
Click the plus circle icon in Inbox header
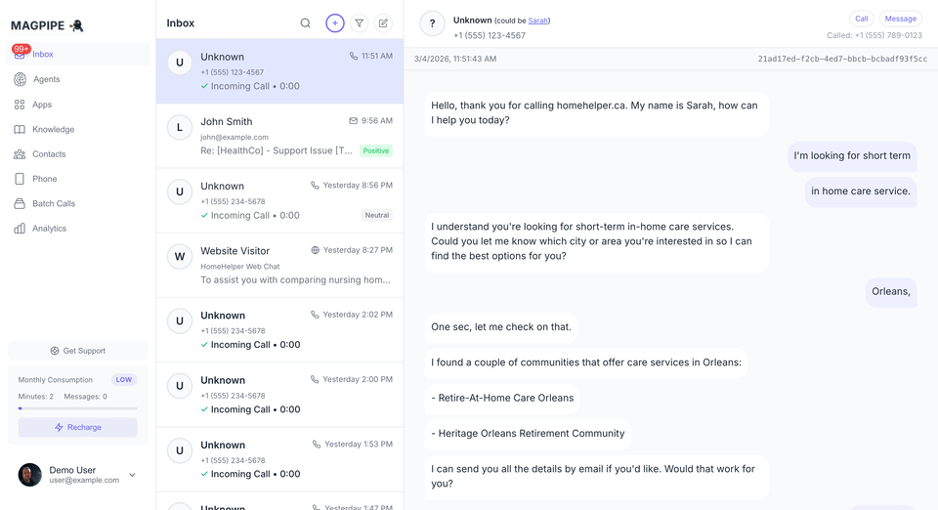[x=335, y=23]
